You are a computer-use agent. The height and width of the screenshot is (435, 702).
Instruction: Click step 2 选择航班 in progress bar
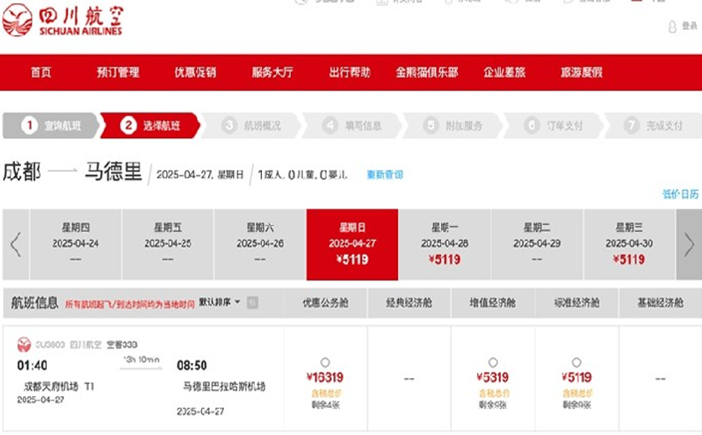click(150, 126)
